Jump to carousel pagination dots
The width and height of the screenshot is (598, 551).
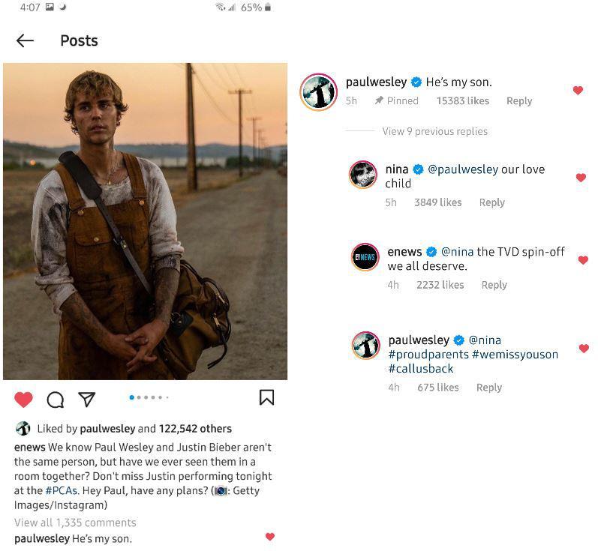point(149,397)
